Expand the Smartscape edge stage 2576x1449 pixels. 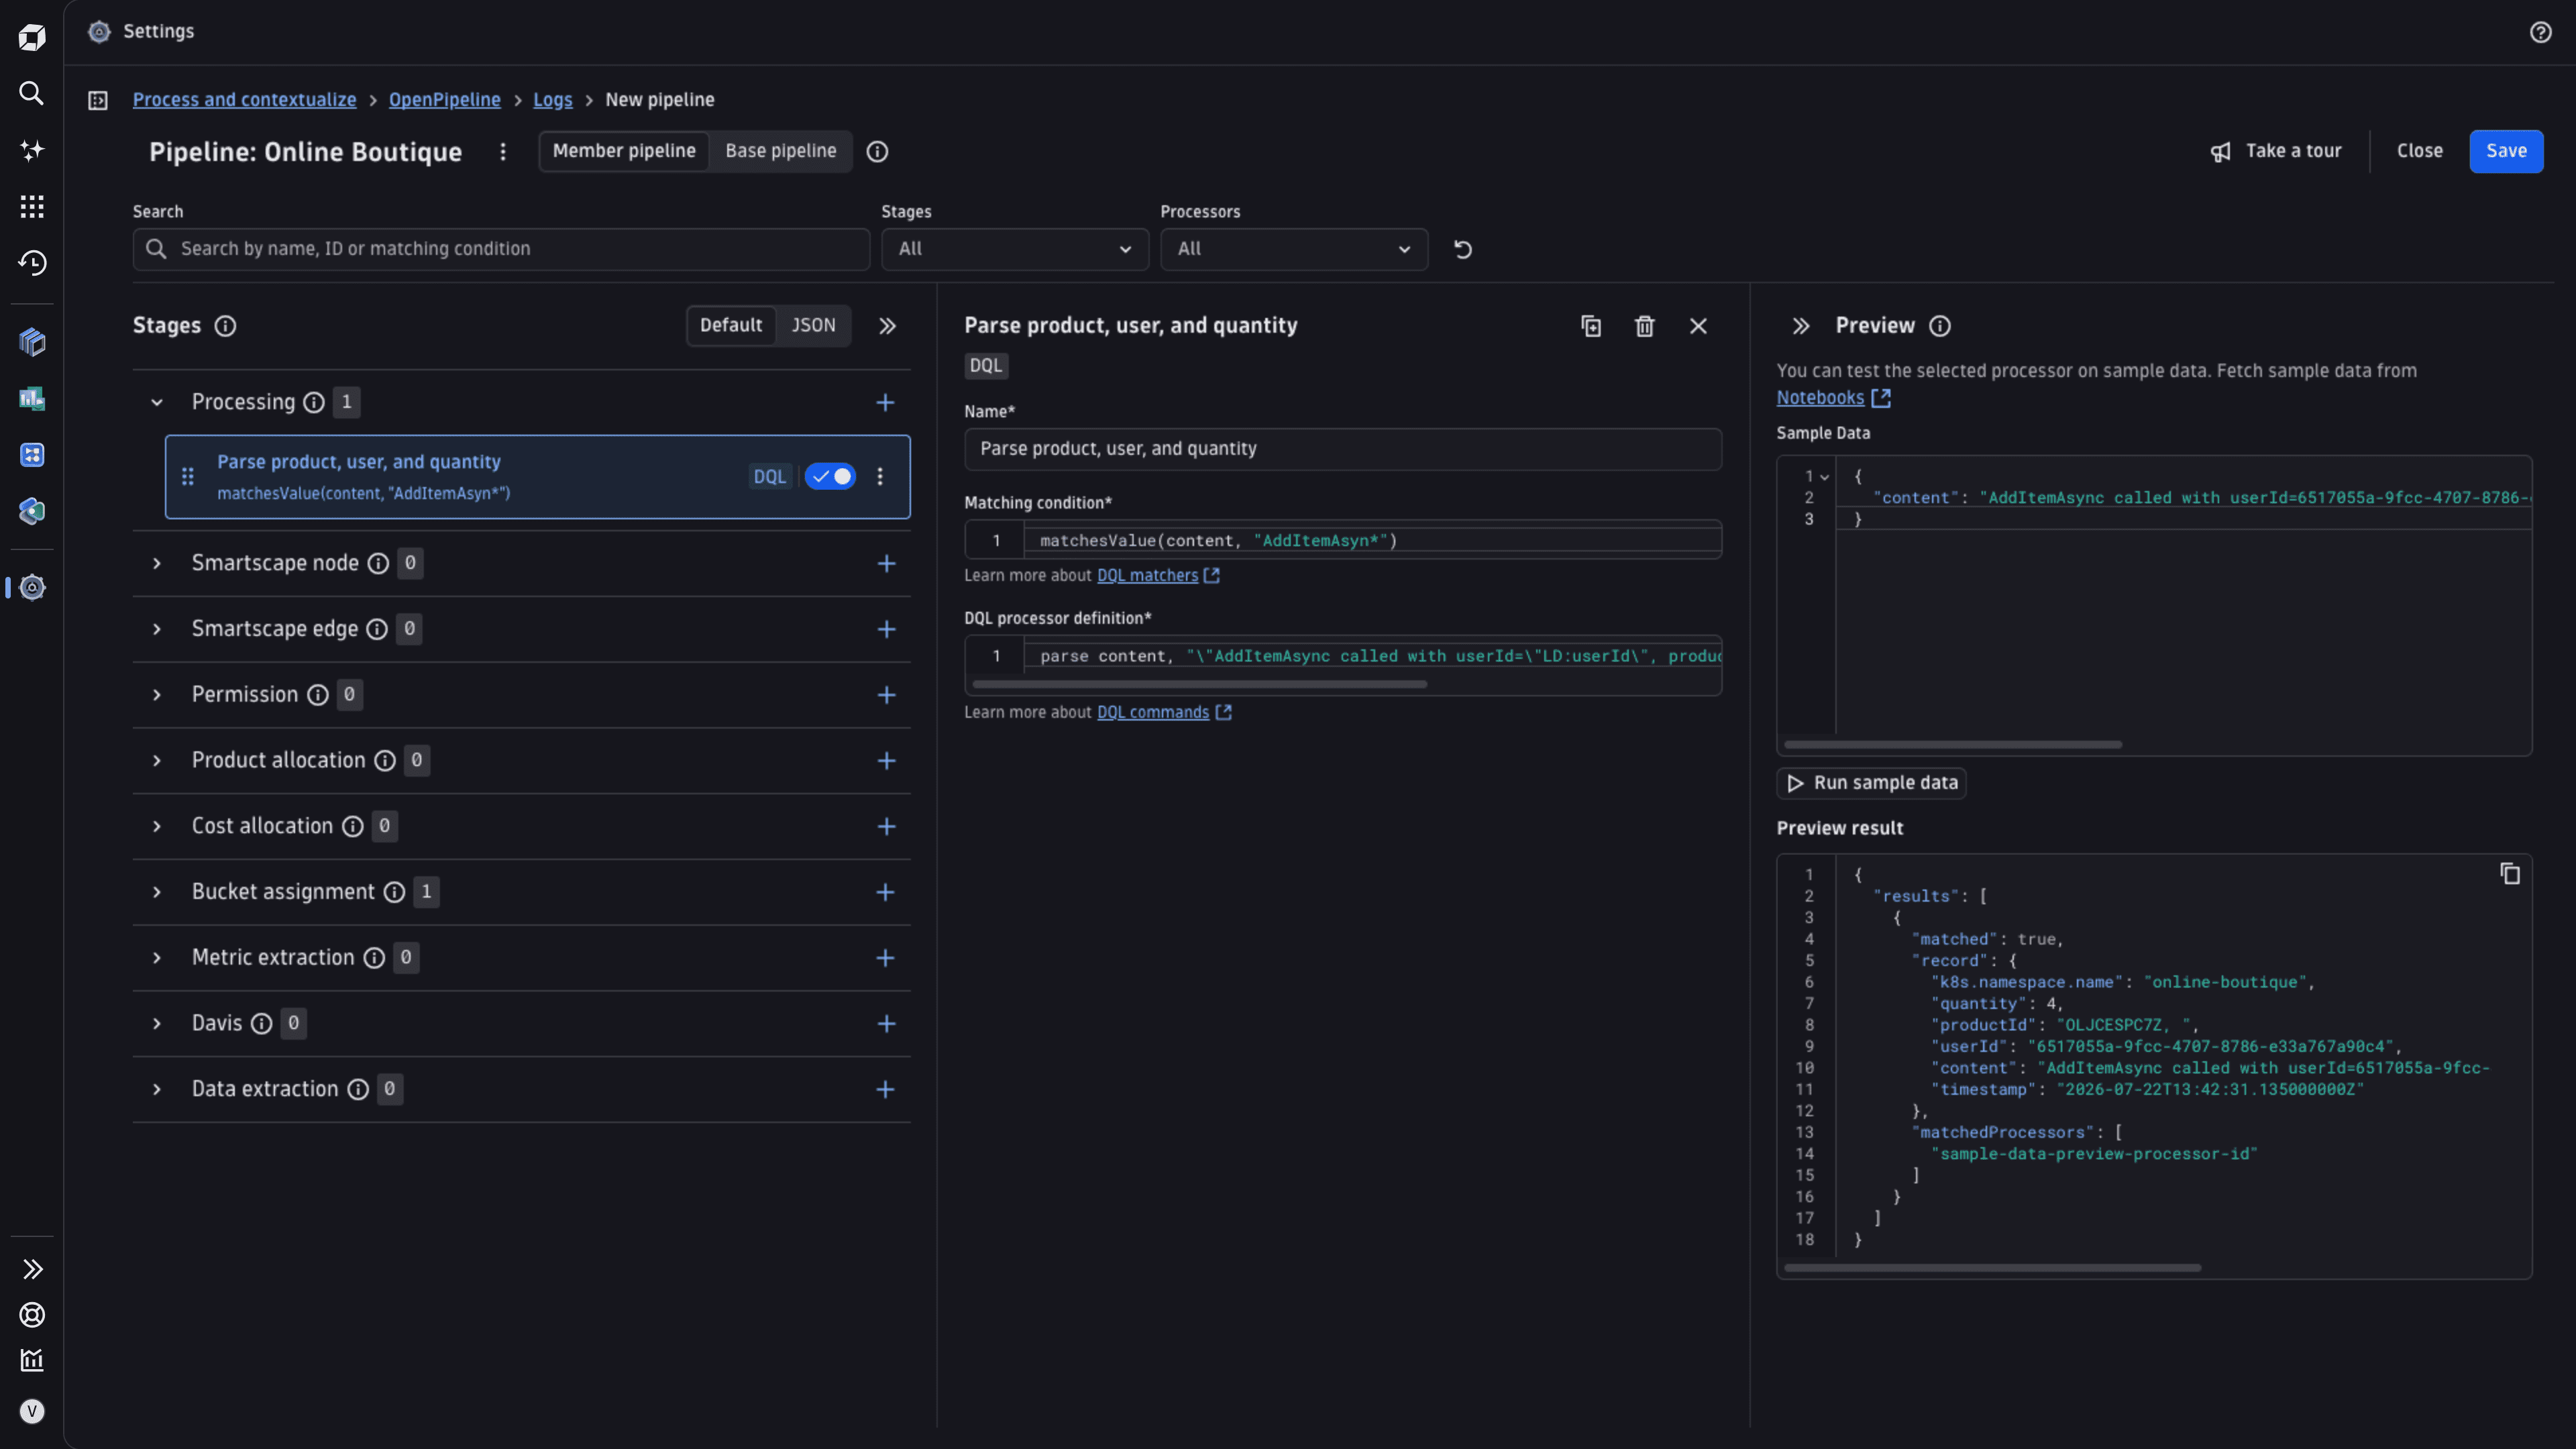pyautogui.click(x=157, y=629)
